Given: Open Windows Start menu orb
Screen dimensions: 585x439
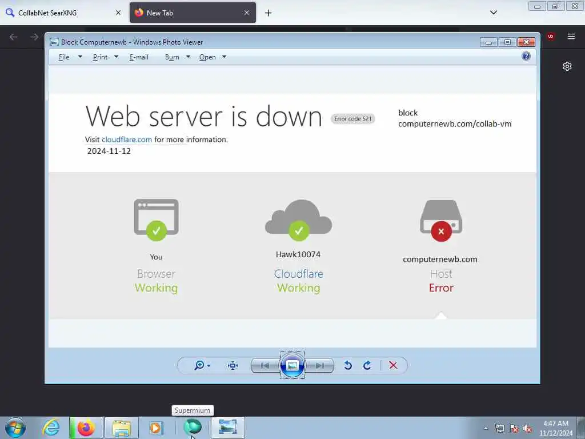Looking at the screenshot, I should pyautogui.click(x=15, y=428).
